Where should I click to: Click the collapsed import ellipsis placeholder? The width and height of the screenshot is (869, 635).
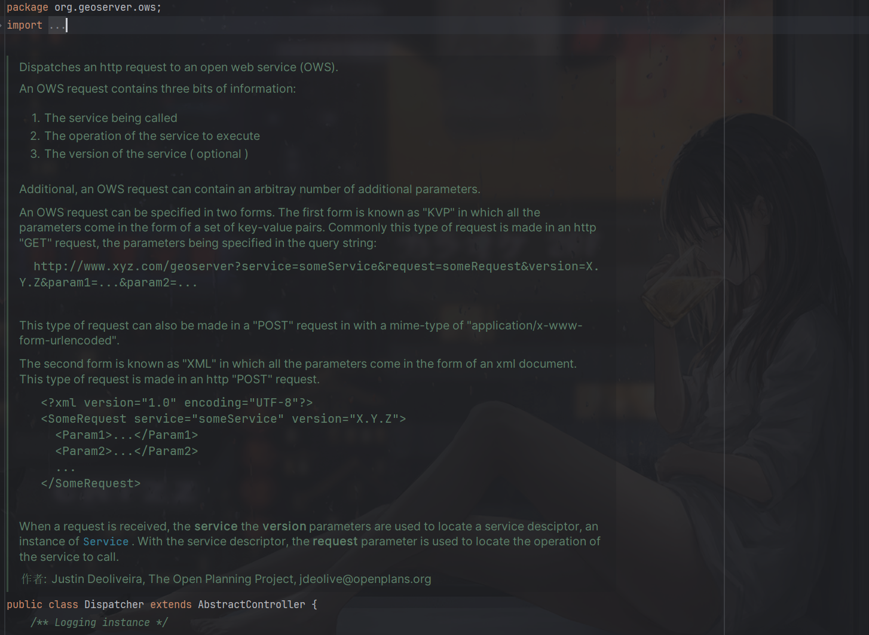pyautogui.click(x=57, y=25)
